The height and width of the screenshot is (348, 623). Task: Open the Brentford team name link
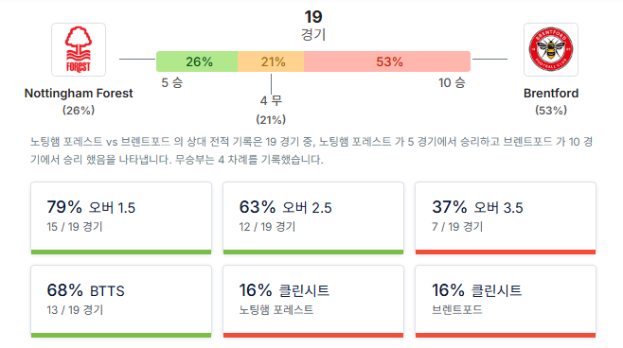(x=551, y=94)
